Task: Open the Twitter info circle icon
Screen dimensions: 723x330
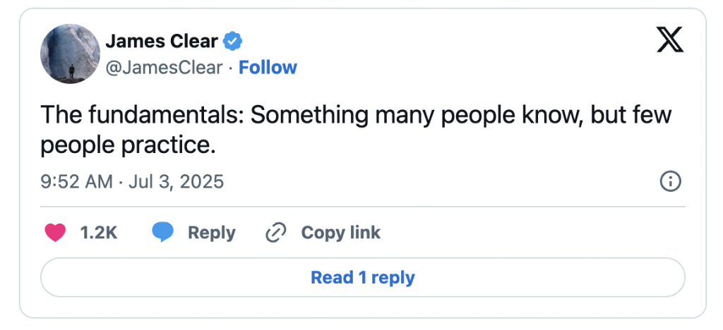Action: coord(669,182)
